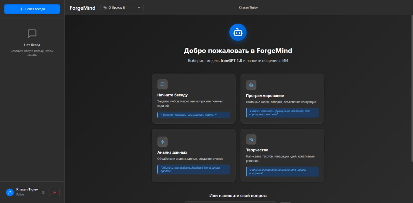Click the blue ForgeMind robot logo

[238, 32]
